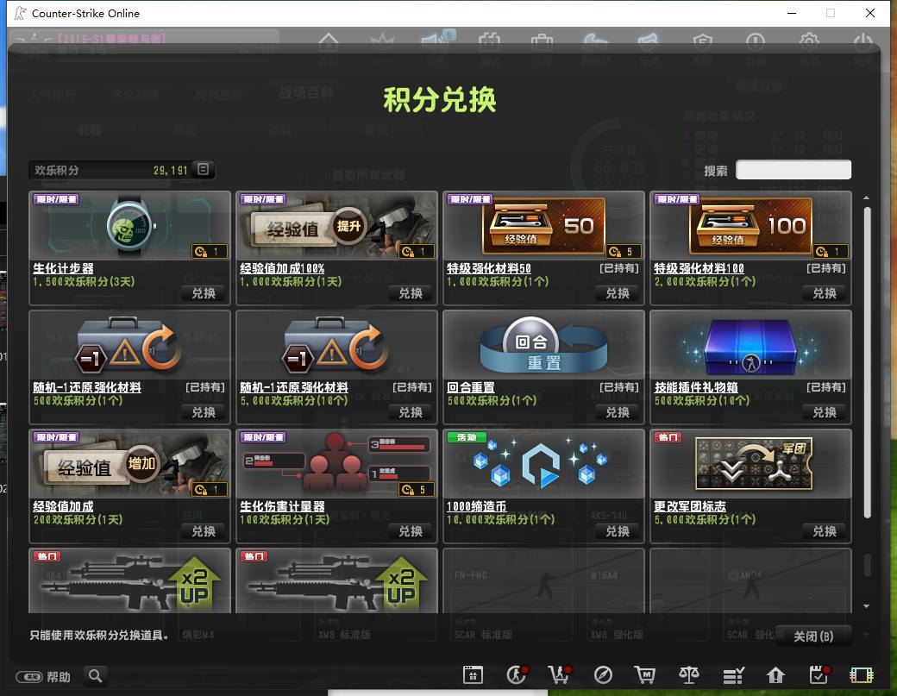Screen dimensions: 897x696
Task: Redeem 特级强化材料100 with 兑换
Action: [x=825, y=293]
